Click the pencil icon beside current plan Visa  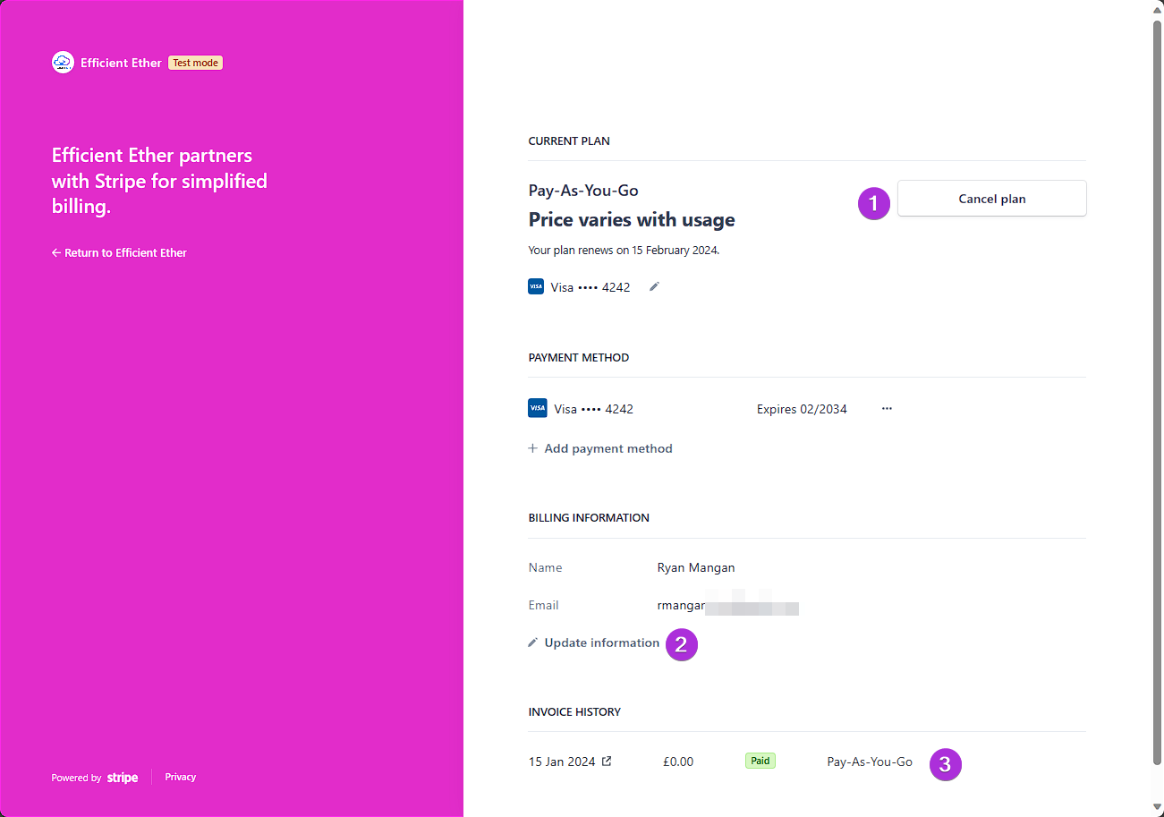[654, 286]
